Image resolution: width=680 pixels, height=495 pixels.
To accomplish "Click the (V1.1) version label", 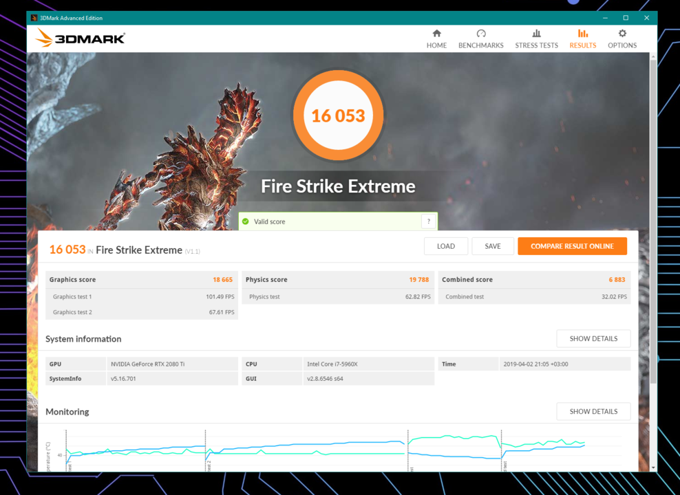I will point(193,251).
